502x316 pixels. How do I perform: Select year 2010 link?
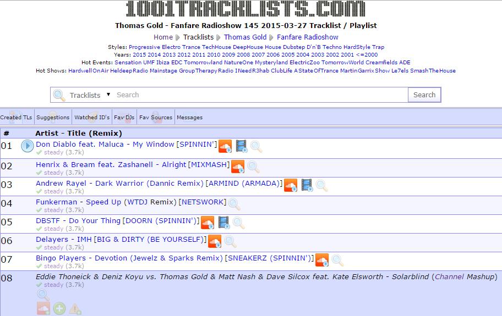214,54
